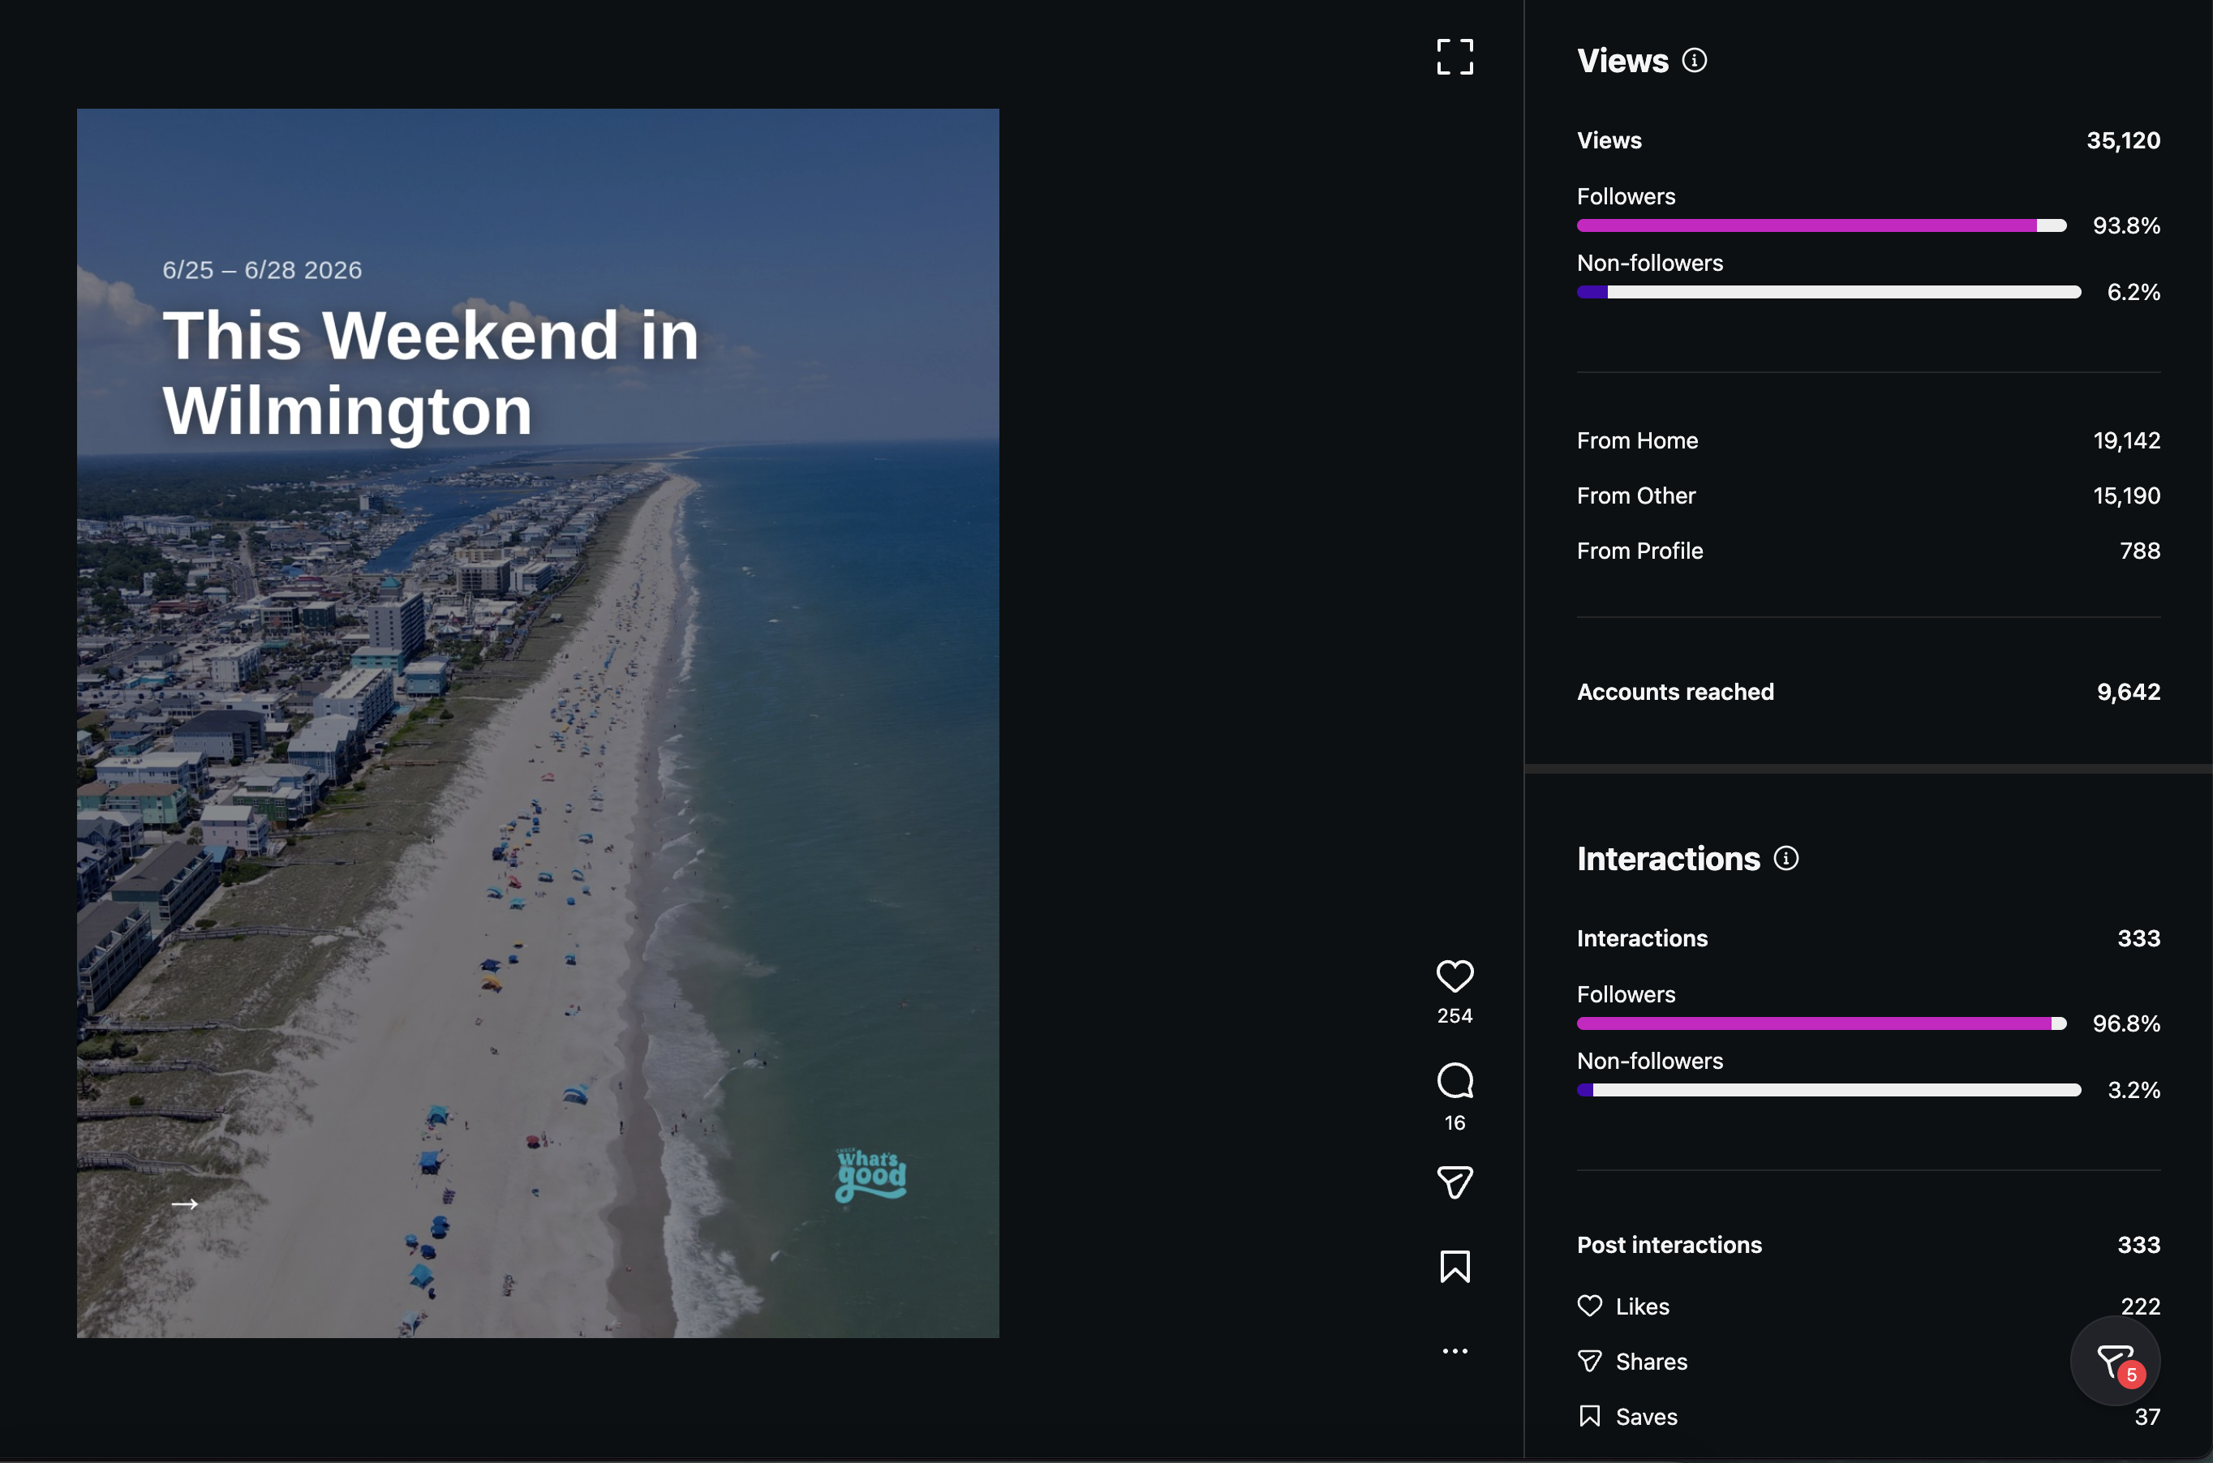Like the post with heart icon
The height and width of the screenshot is (1463, 2213).
[1455, 976]
